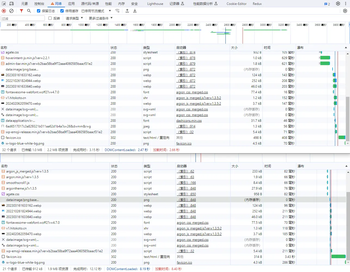This screenshot has width=350, height=272.
Task: Open the 请求类型 dropdown
Action: [74, 18]
